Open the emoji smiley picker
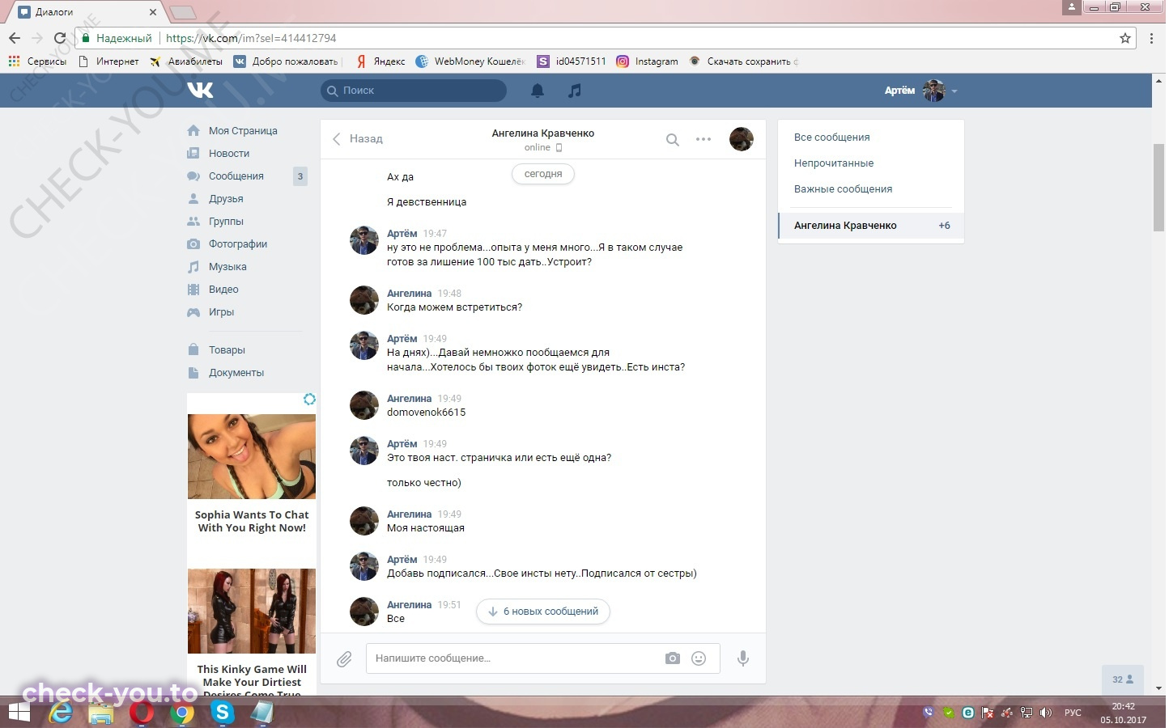The height and width of the screenshot is (728, 1169). click(x=699, y=658)
